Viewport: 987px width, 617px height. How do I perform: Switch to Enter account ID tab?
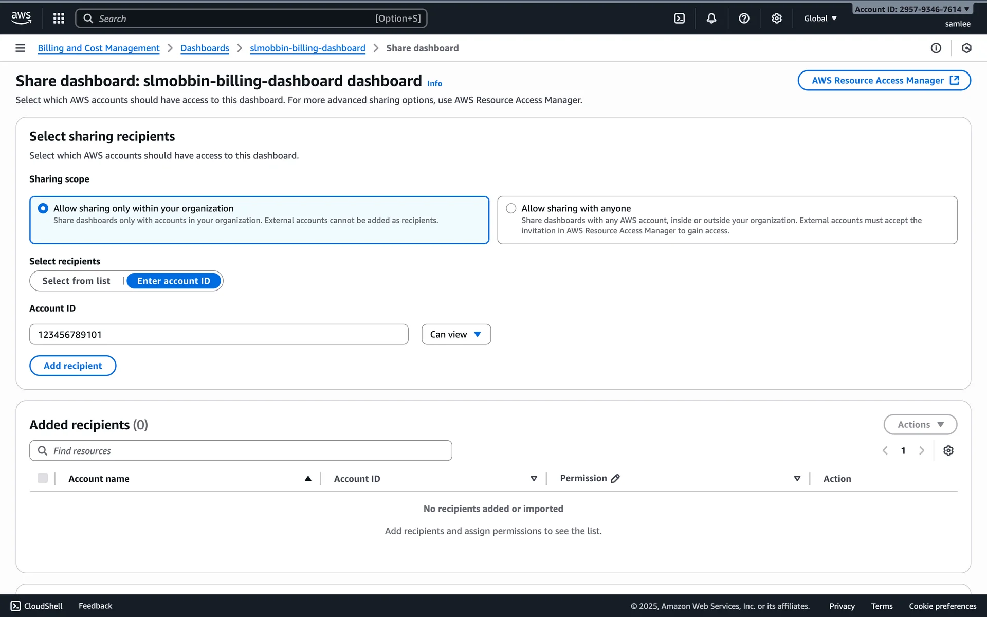174,281
